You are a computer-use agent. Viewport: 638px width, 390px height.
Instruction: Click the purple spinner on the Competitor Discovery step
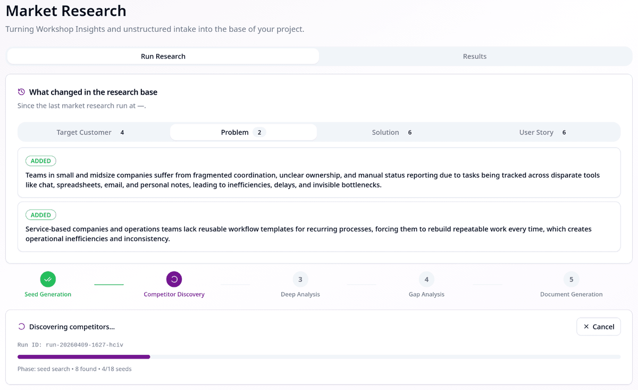[x=174, y=279]
